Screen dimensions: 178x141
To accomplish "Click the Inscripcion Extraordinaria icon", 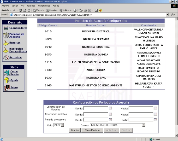I will (6, 50).
